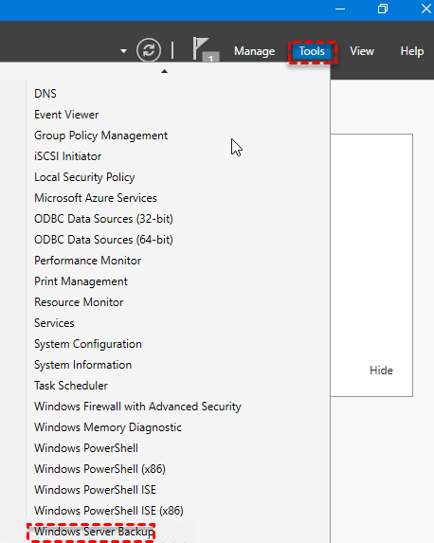Open the Tools menu
The height and width of the screenshot is (543, 434).
click(x=312, y=51)
